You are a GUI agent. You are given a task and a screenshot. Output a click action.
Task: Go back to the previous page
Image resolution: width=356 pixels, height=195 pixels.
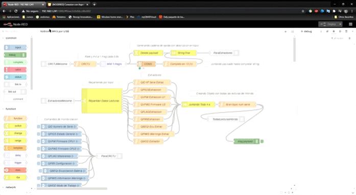[x=4, y=11]
